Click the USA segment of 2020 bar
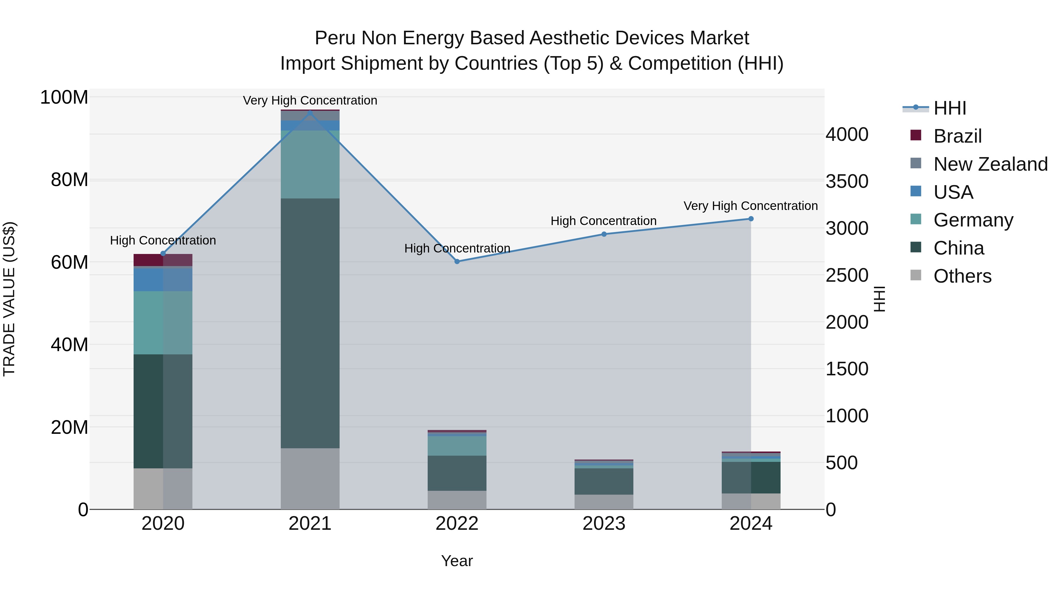 [163, 280]
